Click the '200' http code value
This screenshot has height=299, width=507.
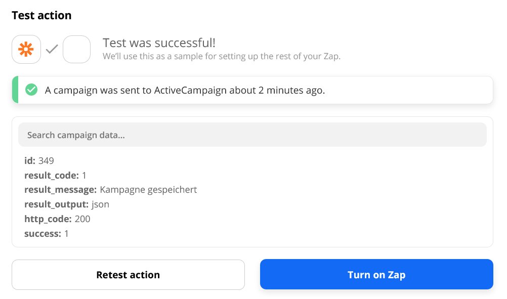(82, 219)
